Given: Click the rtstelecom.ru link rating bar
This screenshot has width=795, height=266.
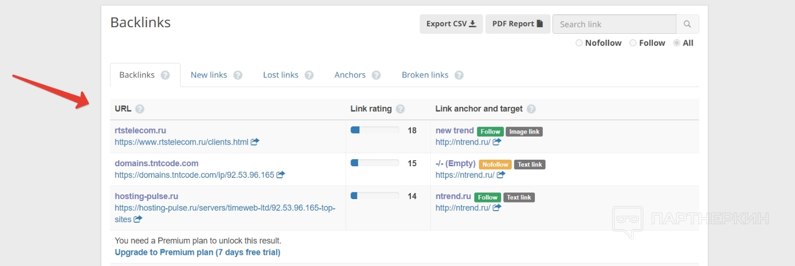Looking at the screenshot, I should pos(375,130).
